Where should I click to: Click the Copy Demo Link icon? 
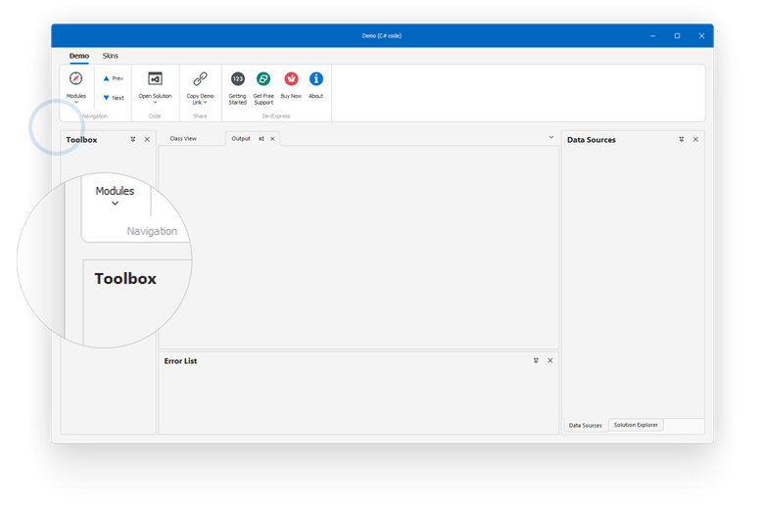200,78
